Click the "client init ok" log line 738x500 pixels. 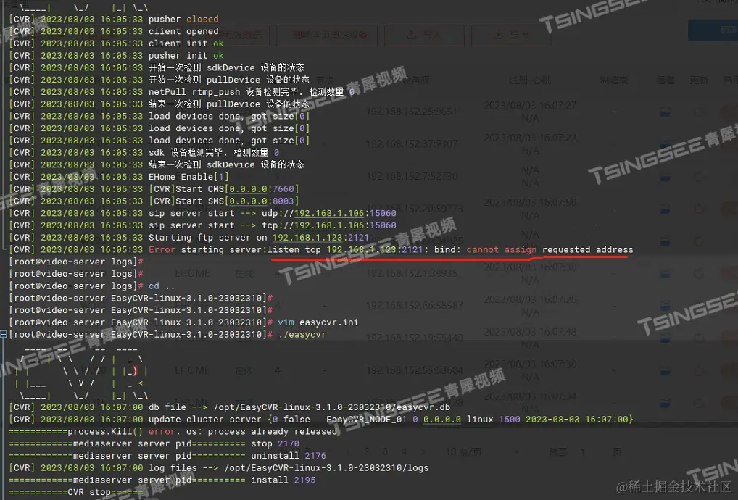tap(186, 43)
